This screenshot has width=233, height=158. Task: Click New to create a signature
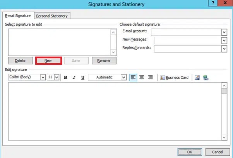(48, 61)
